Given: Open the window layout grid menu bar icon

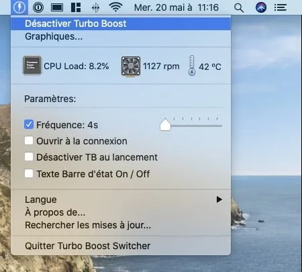Looking at the screenshot, I should (x=76, y=7).
